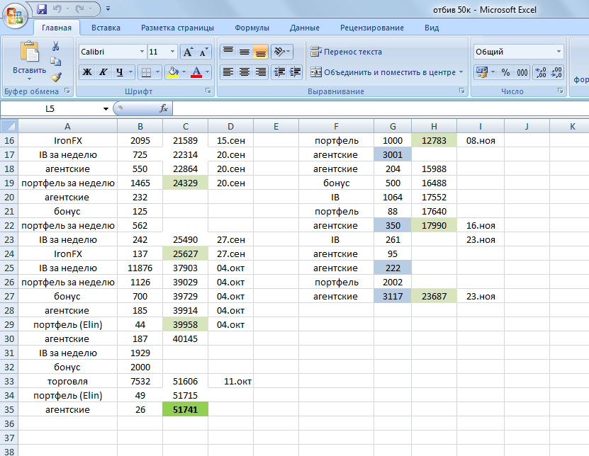Increase decimal places
This screenshot has height=456, width=589.
[x=541, y=72]
